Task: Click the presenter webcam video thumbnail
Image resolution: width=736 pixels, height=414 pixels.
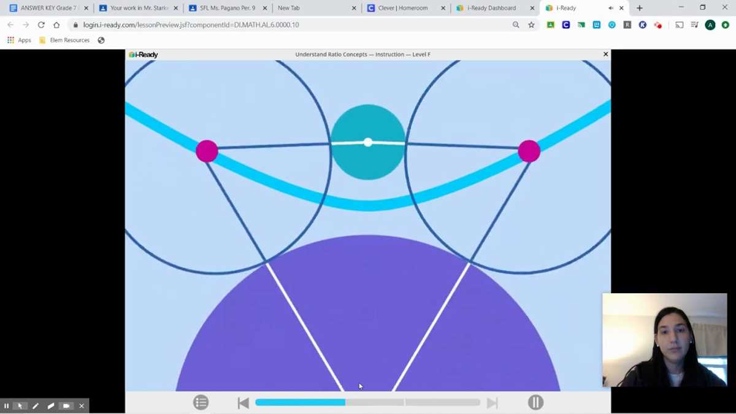Action: [x=665, y=340]
